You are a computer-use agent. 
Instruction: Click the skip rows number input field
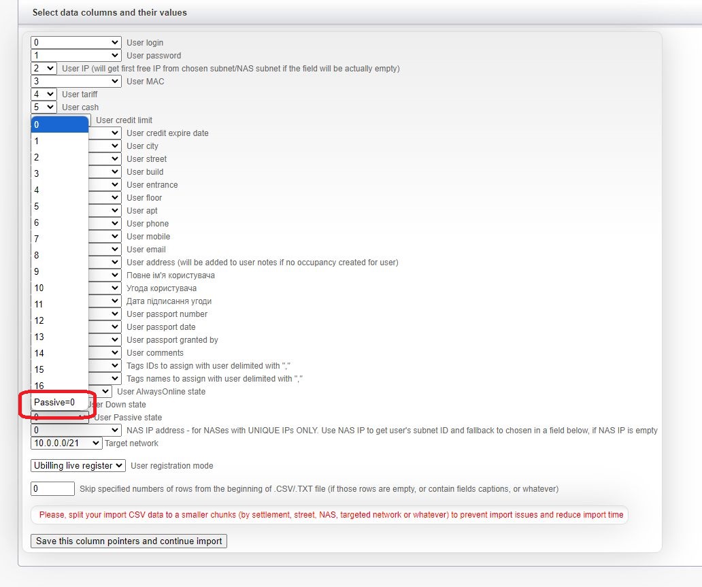(52, 489)
